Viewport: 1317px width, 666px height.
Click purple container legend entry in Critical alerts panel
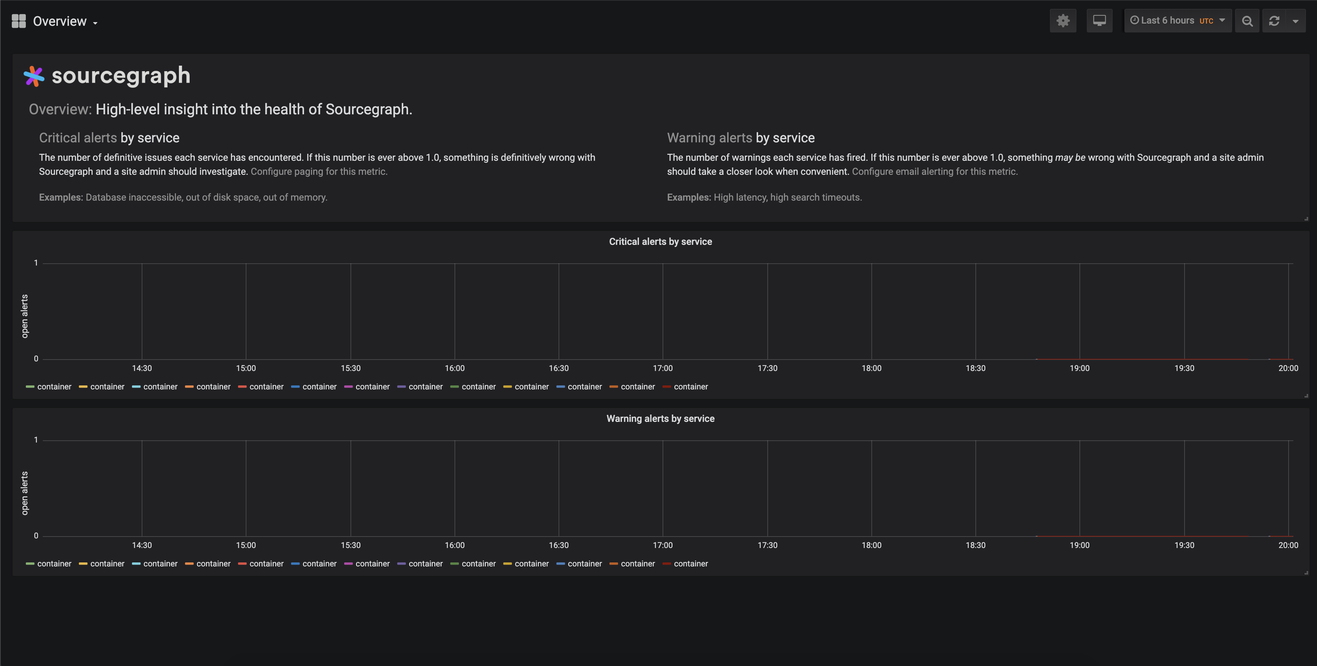pyautogui.click(x=420, y=386)
